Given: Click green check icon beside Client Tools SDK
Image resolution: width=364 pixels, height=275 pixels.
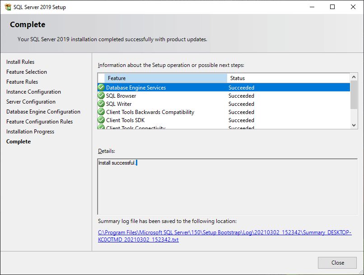Looking at the screenshot, I should click(101, 120).
